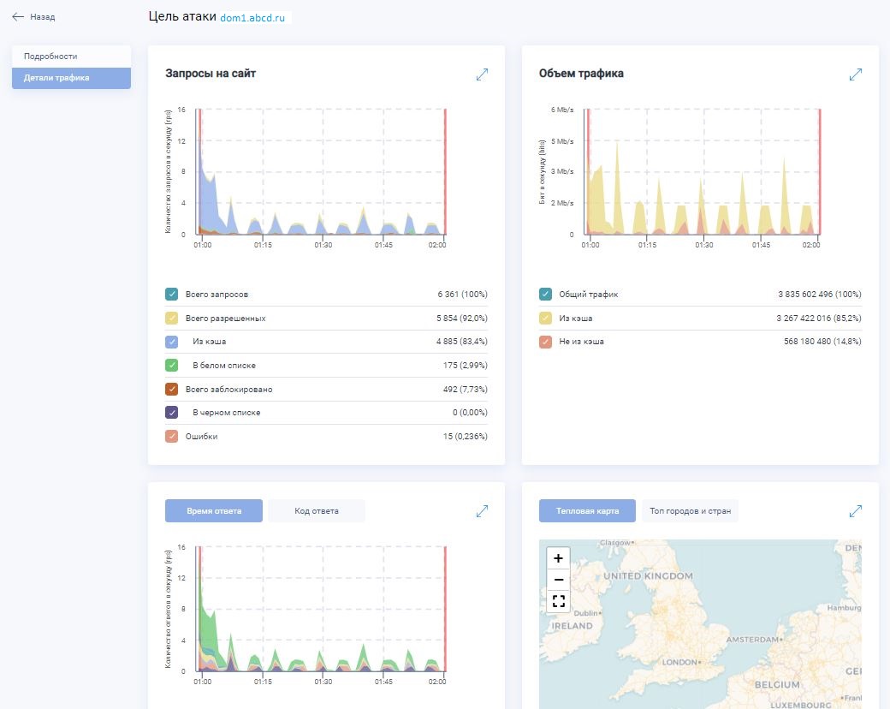The height and width of the screenshot is (709, 890).
Task: Select the Тепловая карта tab
Action: coord(587,511)
